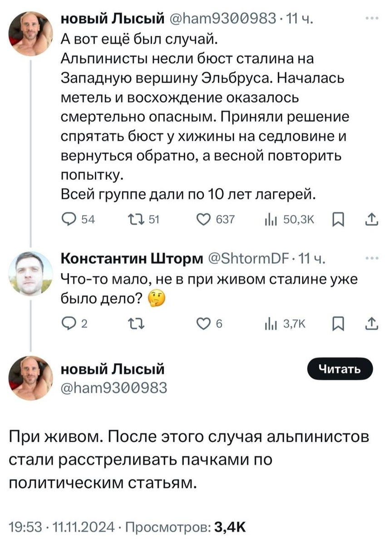Screen dimensions: 389x546
Task: Retweet the first tweet with 51 reposts
Action: tap(136, 221)
